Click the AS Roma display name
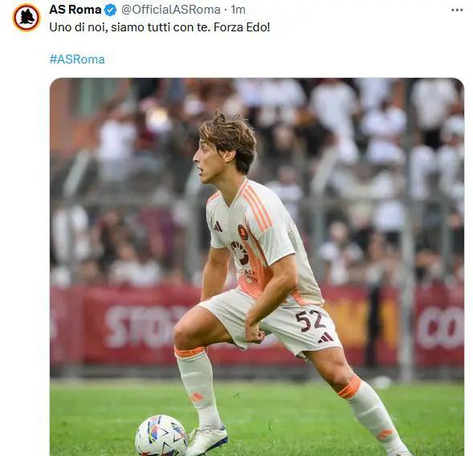This screenshot has width=473, height=456. point(75,10)
